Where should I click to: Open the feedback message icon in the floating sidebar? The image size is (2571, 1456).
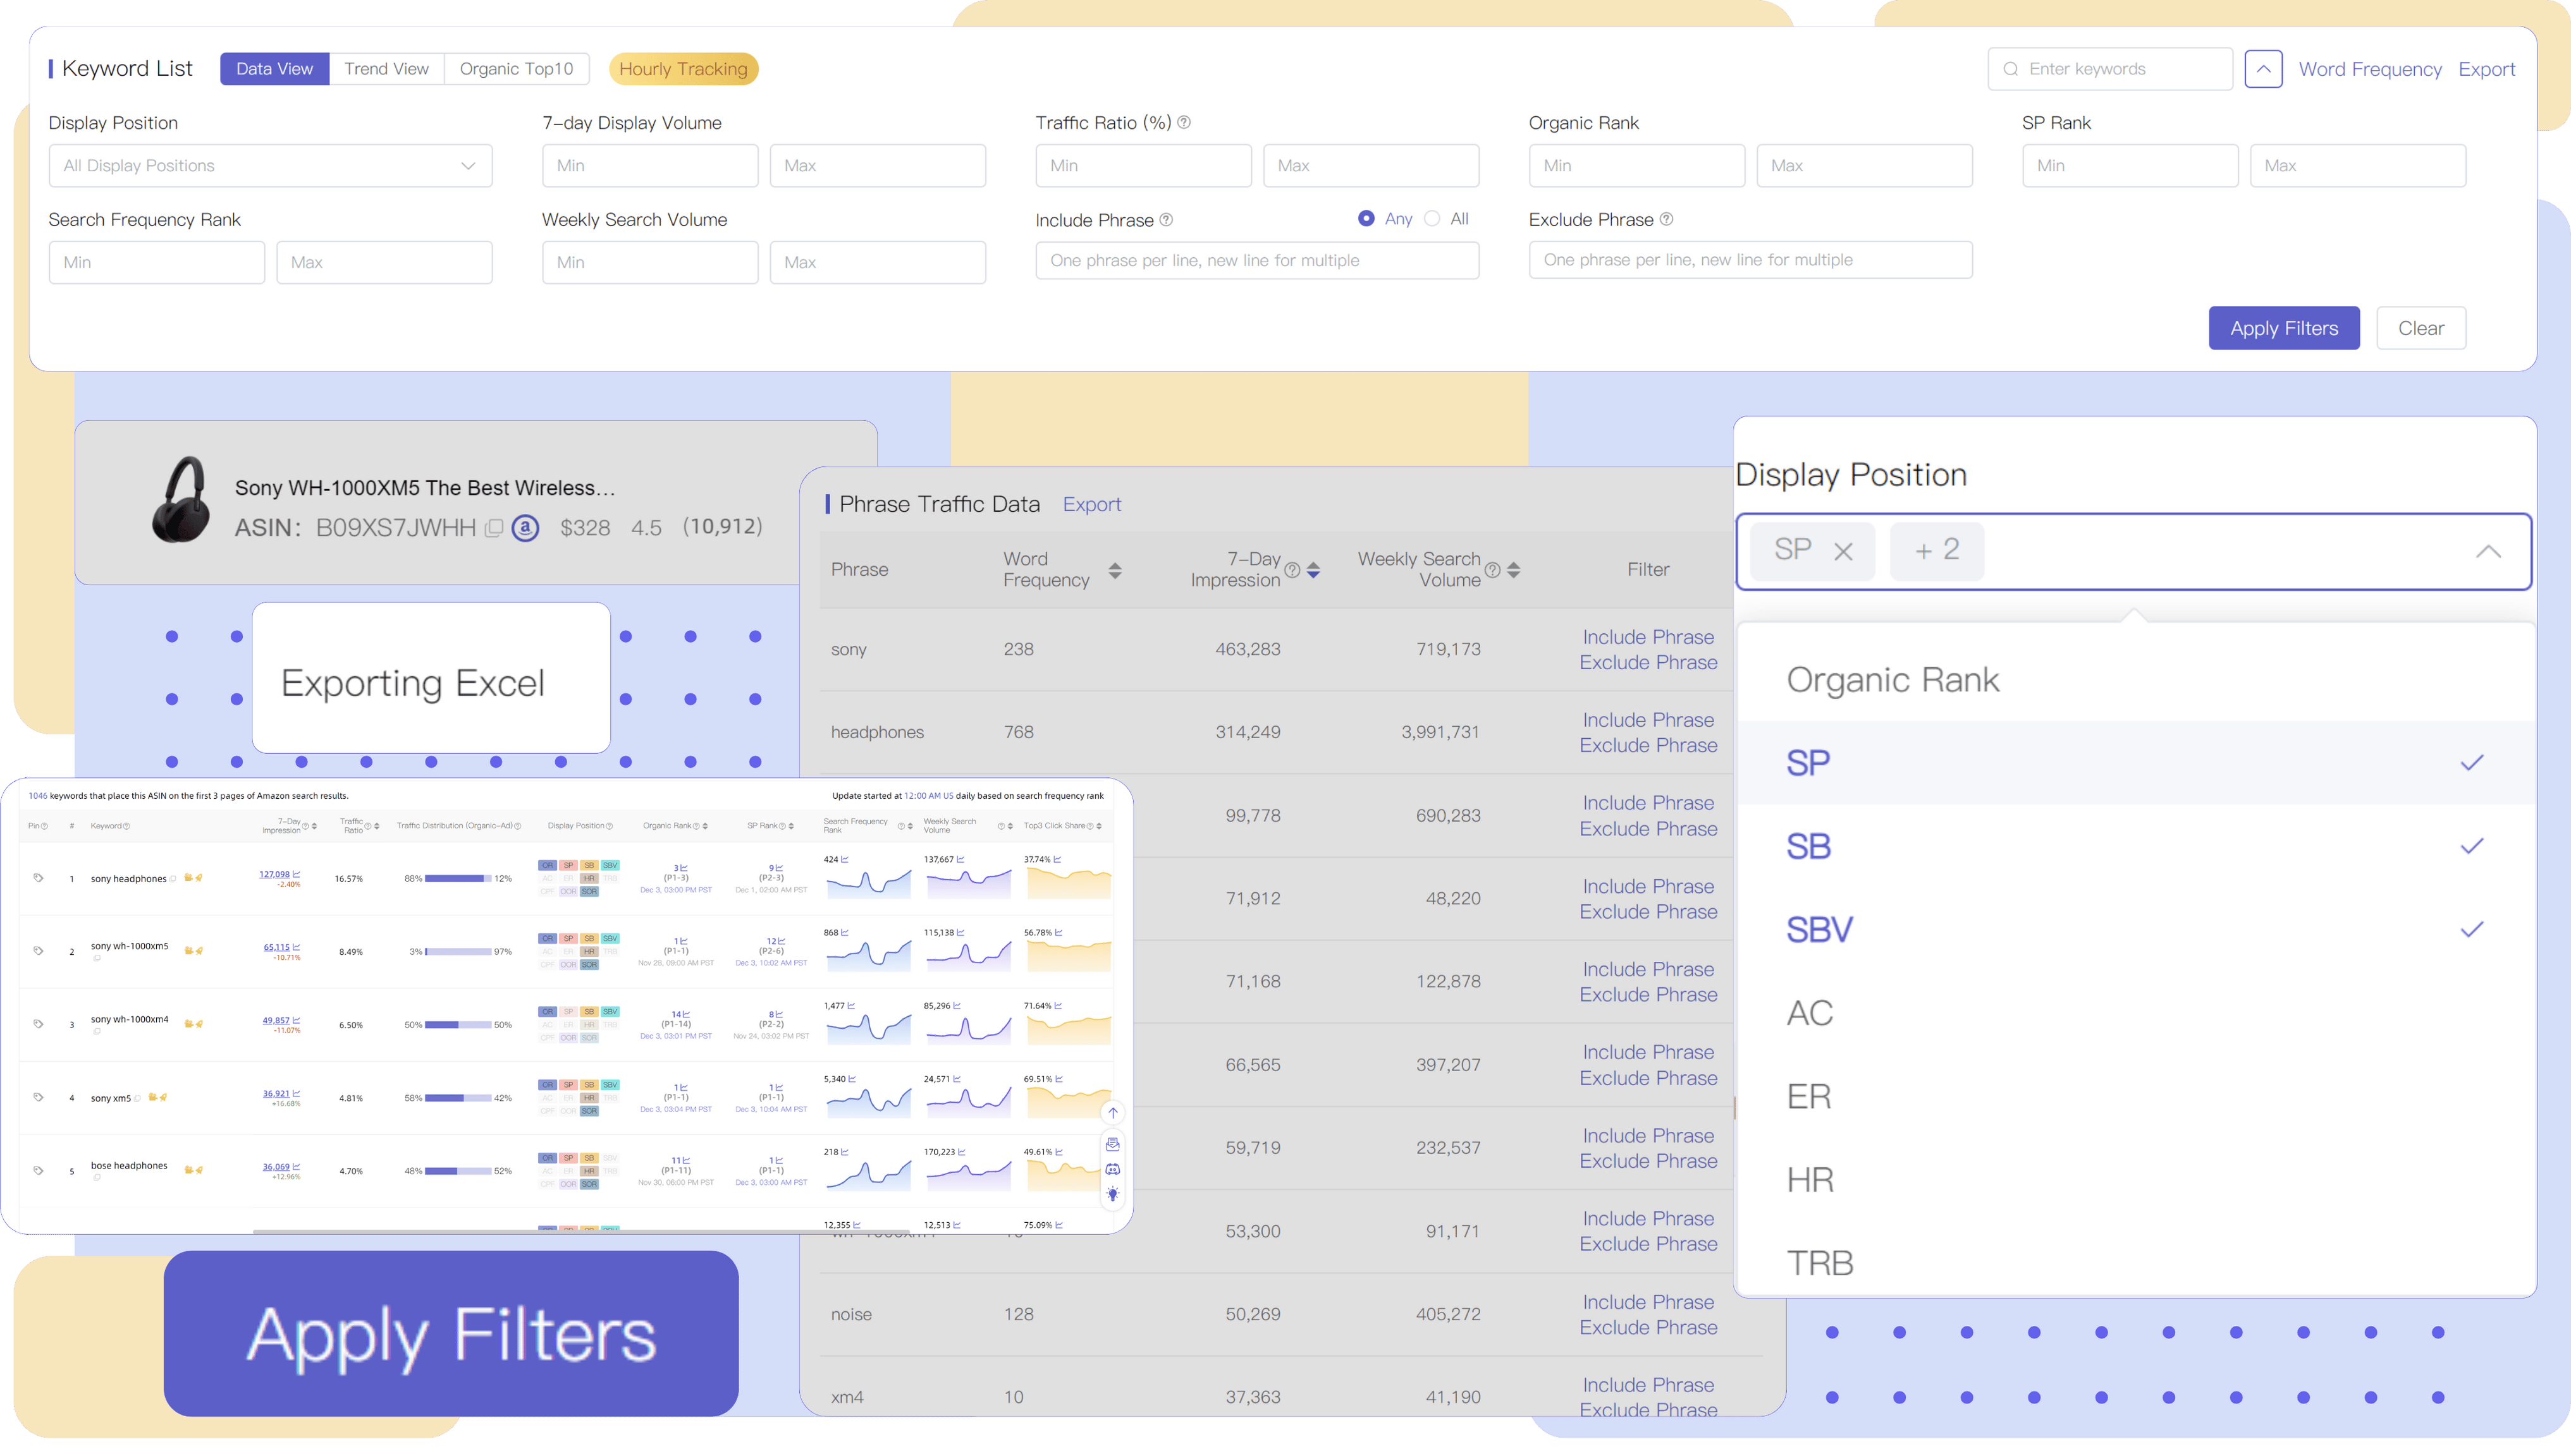(x=1112, y=1144)
